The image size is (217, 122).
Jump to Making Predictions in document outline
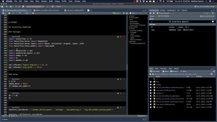click(x=136, y=40)
